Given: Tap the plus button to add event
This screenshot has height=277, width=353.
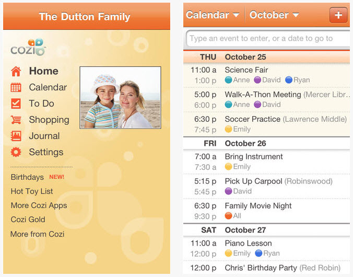Looking at the screenshot, I should 338,15.
